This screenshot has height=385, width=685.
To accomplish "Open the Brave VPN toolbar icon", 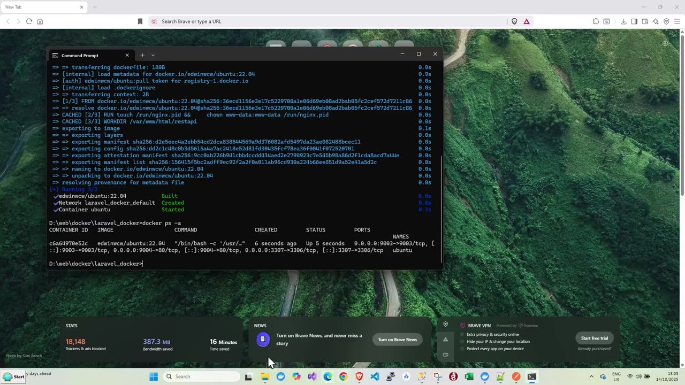I will click(x=666, y=21).
